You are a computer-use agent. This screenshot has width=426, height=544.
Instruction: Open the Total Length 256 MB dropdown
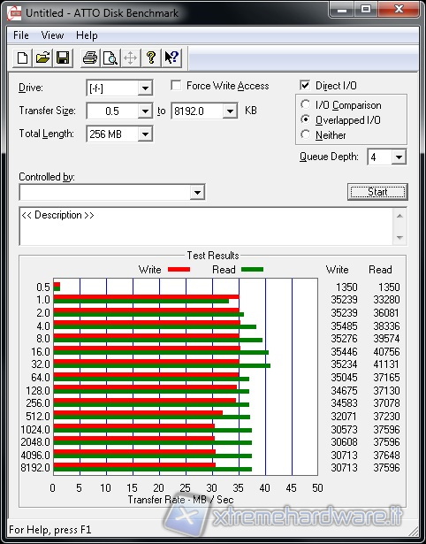pos(145,134)
